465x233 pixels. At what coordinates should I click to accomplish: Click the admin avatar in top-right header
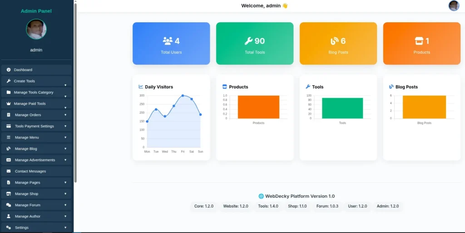(454, 5)
